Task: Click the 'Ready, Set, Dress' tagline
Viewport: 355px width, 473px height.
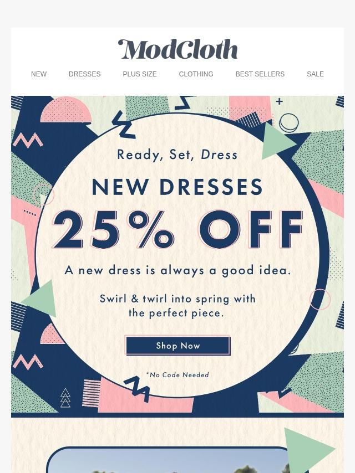Action: 177,155
